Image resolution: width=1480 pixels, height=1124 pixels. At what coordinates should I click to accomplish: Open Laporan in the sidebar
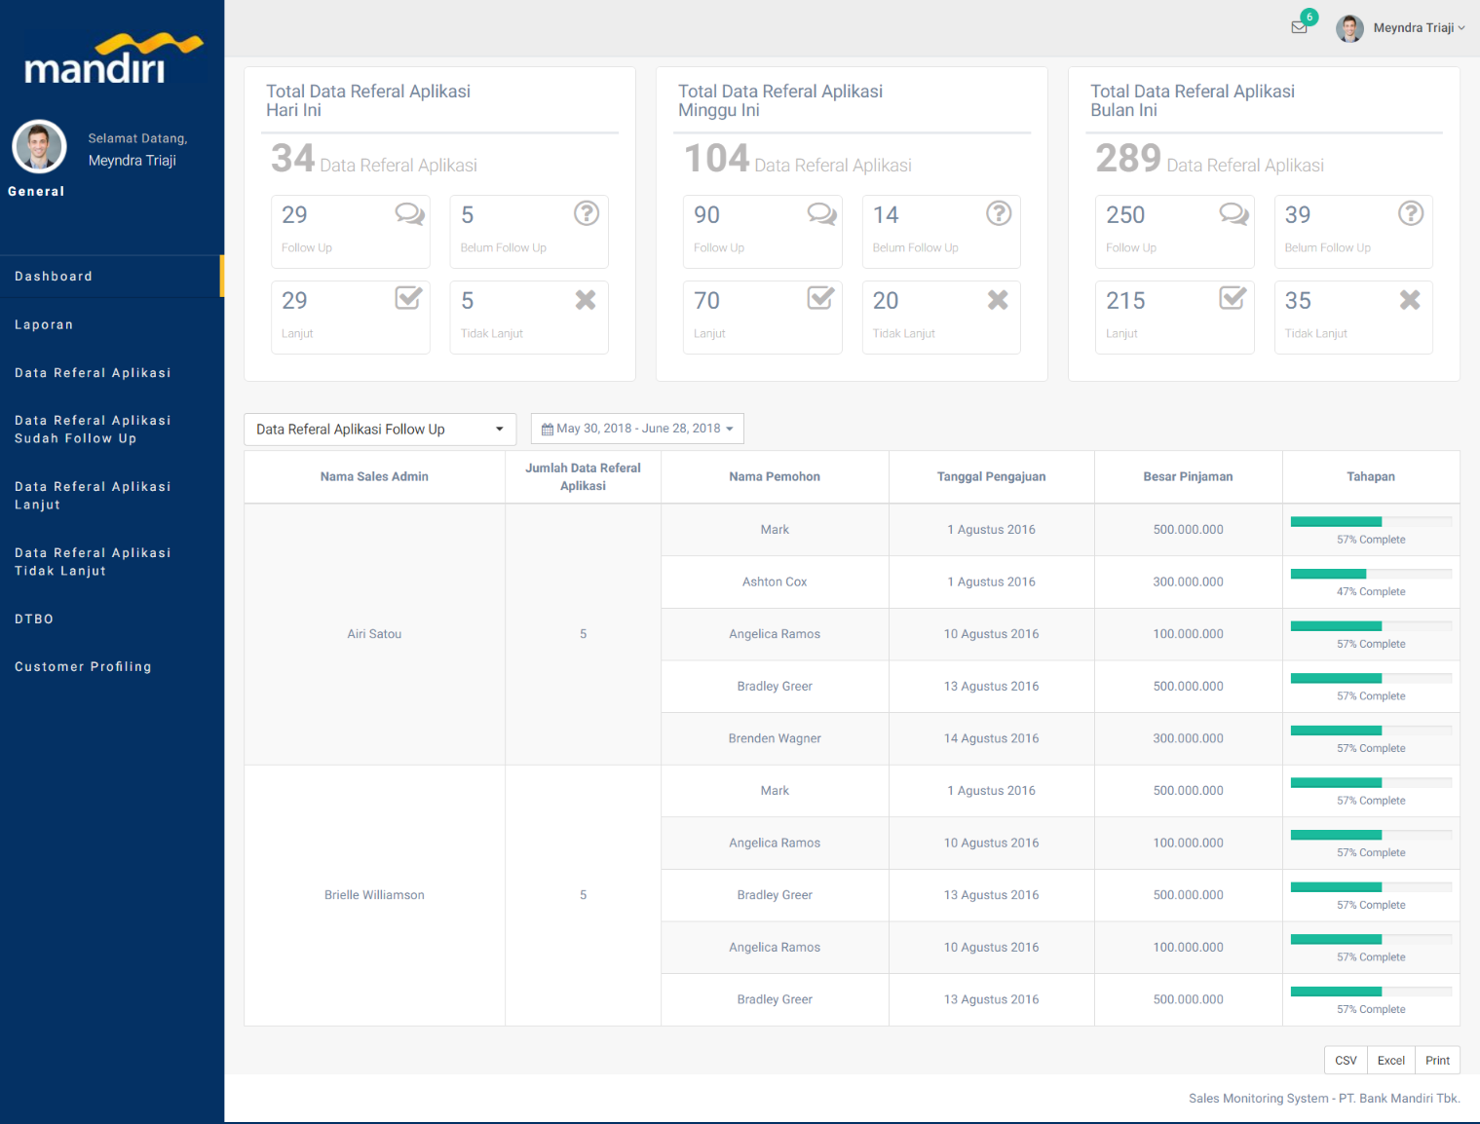112,324
